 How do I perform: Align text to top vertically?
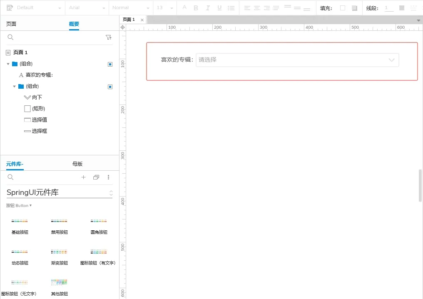(288, 7)
